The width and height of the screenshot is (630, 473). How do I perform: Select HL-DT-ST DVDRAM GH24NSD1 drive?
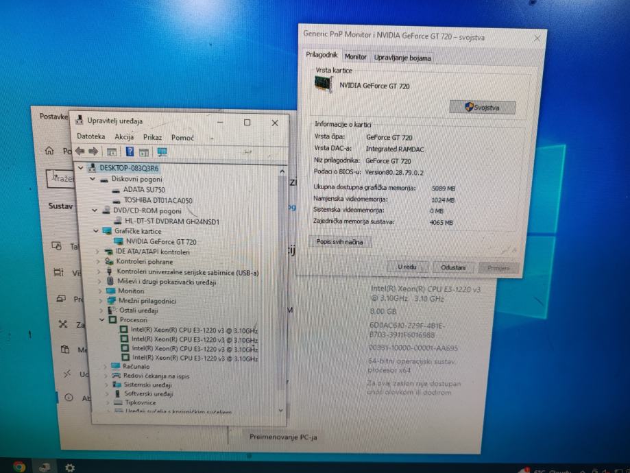click(x=172, y=221)
